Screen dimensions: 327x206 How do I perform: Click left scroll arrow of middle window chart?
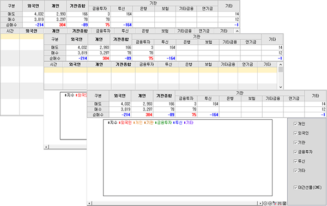click(46, 147)
